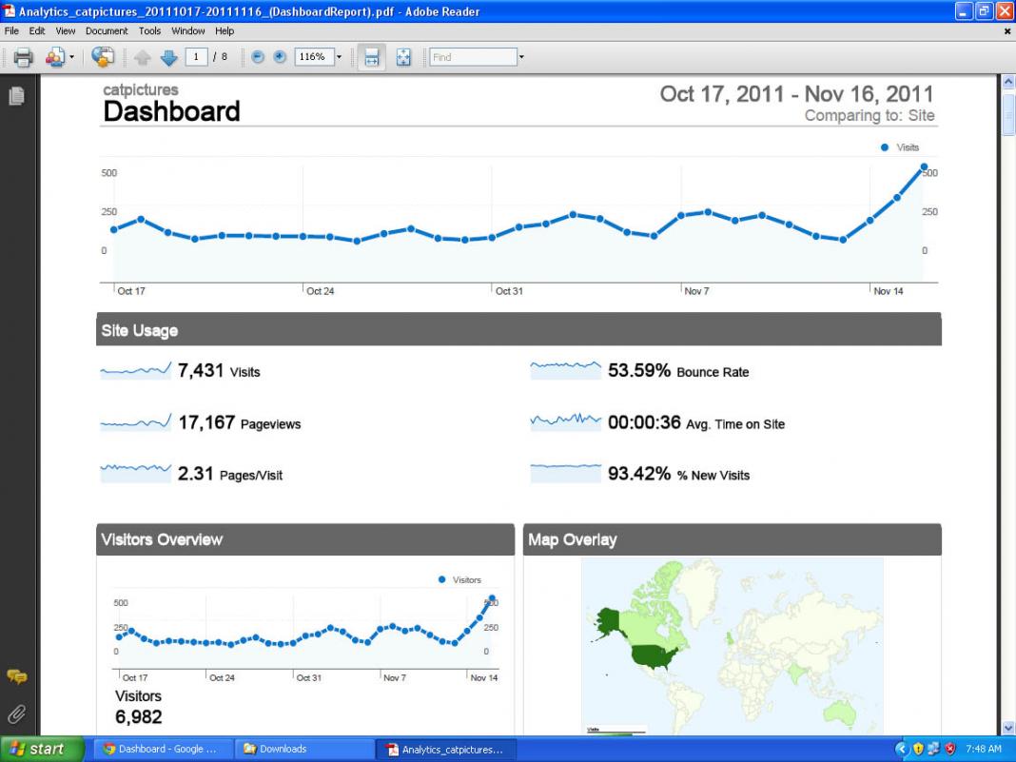Click the 116% zoom value box
Image resolution: width=1016 pixels, height=762 pixels.
pyautogui.click(x=314, y=57)
